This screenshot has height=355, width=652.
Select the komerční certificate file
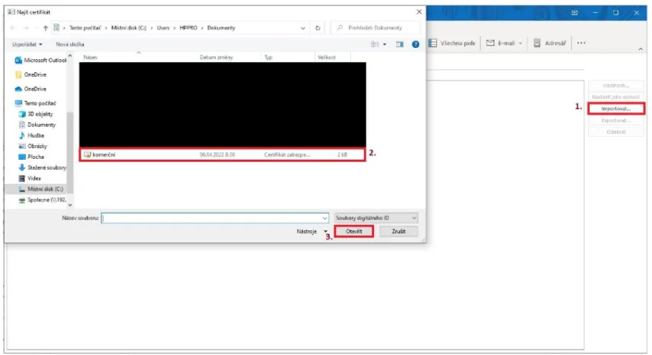click(222, 154)
